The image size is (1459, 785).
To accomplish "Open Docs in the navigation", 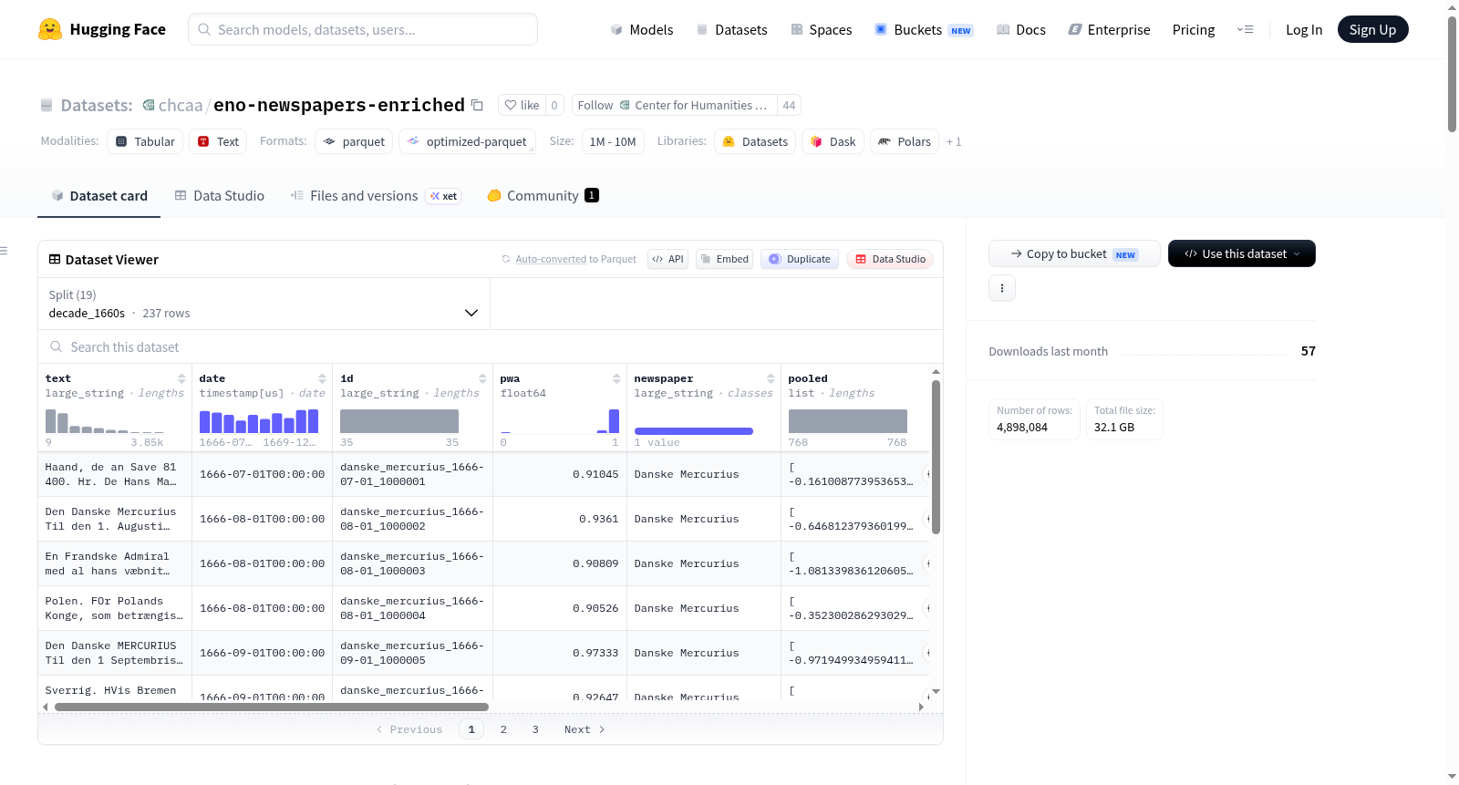I will 1021,29.
